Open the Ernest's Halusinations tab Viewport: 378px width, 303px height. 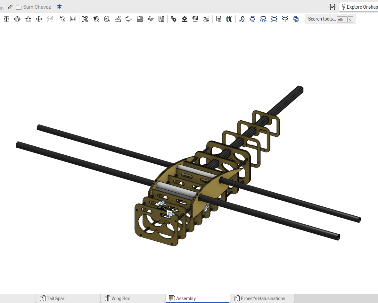click(x=262, y=299)
